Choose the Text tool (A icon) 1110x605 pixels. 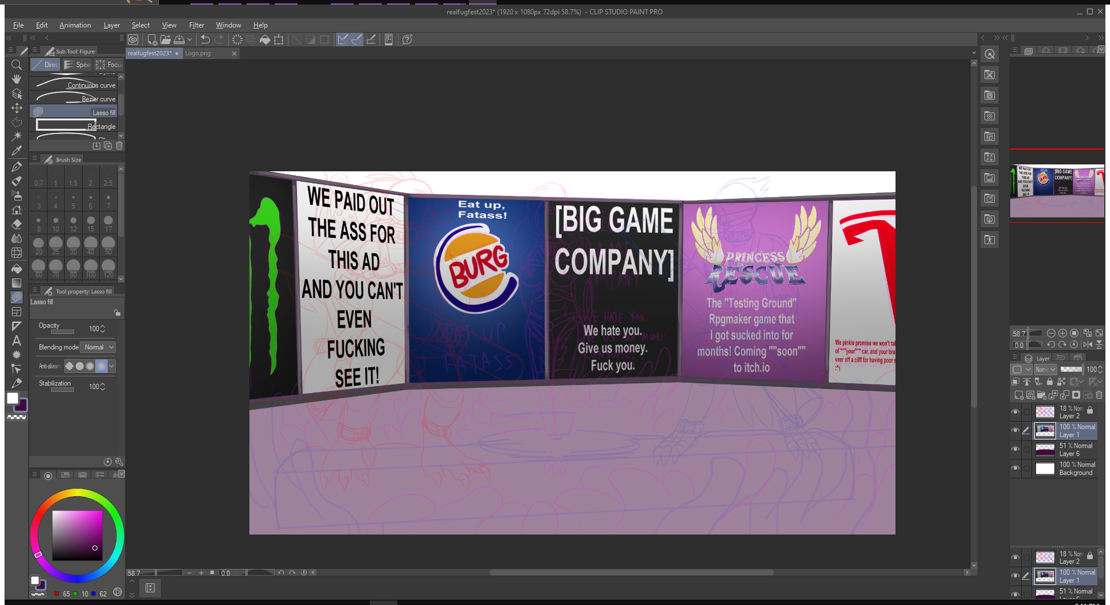coord(17,340)
